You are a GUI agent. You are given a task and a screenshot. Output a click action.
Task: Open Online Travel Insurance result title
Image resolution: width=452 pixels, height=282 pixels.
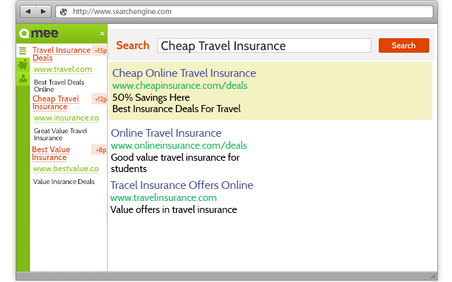point(166,133)
